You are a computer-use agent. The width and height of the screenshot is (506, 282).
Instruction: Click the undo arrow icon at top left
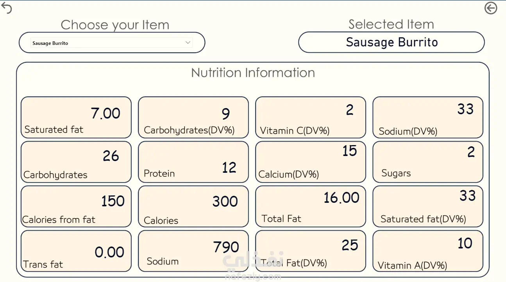click(x=7, y=8)
